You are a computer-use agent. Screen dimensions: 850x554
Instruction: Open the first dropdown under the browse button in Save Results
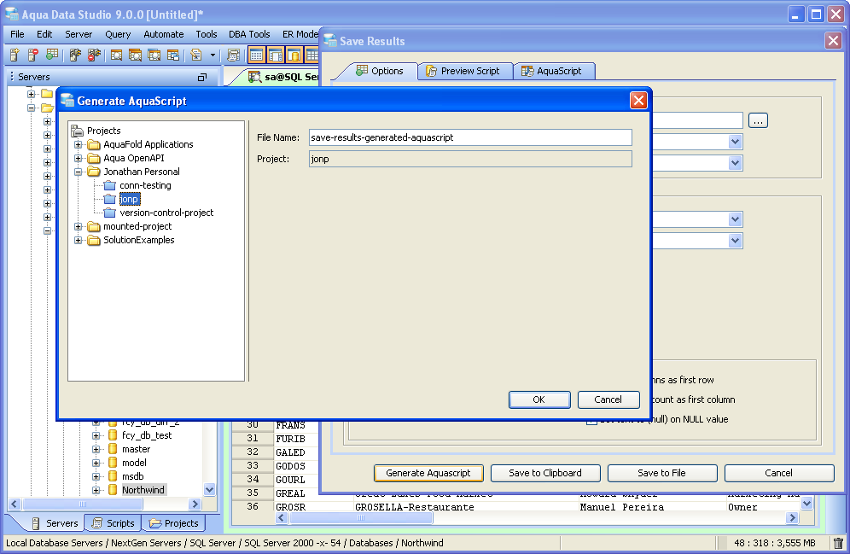point(735,142)
